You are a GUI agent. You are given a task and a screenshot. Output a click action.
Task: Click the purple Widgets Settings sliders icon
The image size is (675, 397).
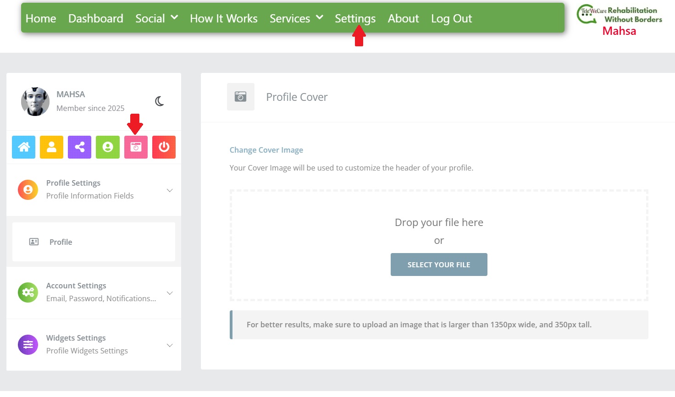tap(28, 345)
